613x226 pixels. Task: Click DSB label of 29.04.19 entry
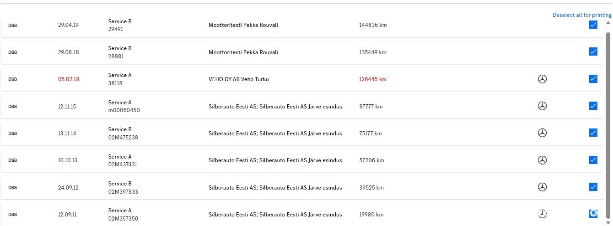click(x=12, y=25)
